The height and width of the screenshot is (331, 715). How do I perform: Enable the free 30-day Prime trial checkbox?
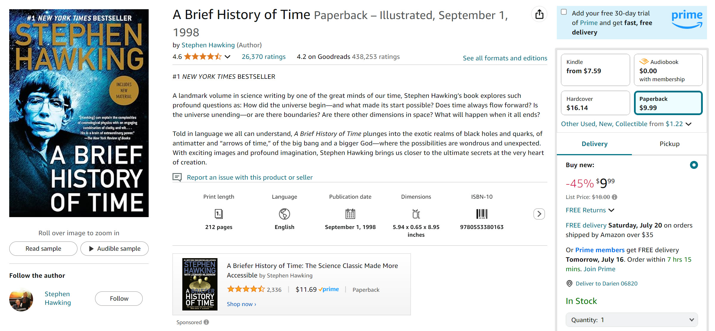pyautogui.click(x=564, y=11)
